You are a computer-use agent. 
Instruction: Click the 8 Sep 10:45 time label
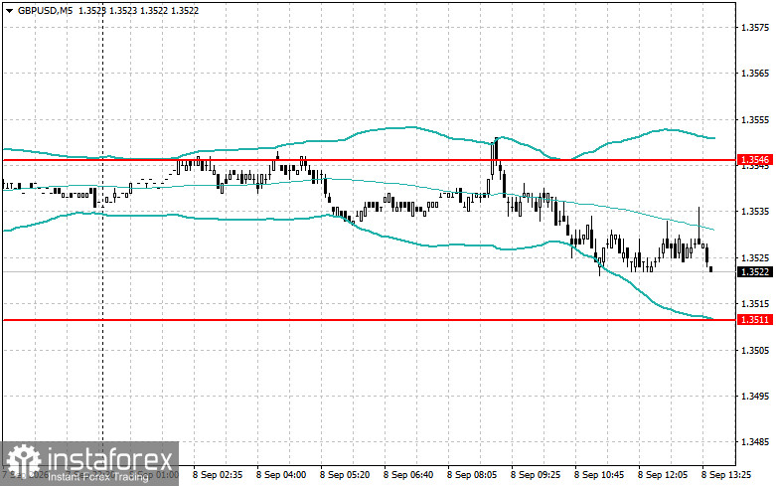[599, 475]
